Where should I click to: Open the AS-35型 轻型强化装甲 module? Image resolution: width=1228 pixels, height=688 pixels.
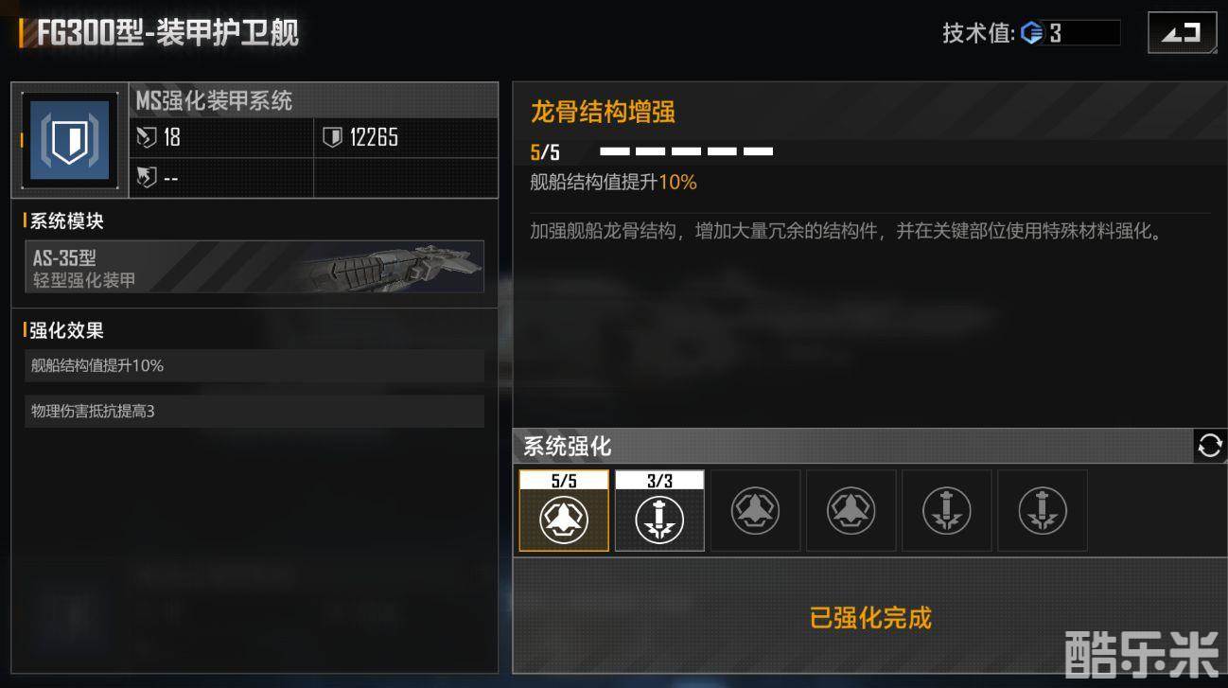click(254, 267)
